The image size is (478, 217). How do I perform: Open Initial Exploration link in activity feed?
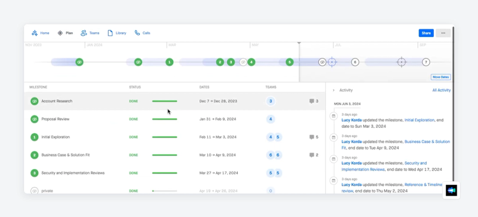[x=419, y=120]
